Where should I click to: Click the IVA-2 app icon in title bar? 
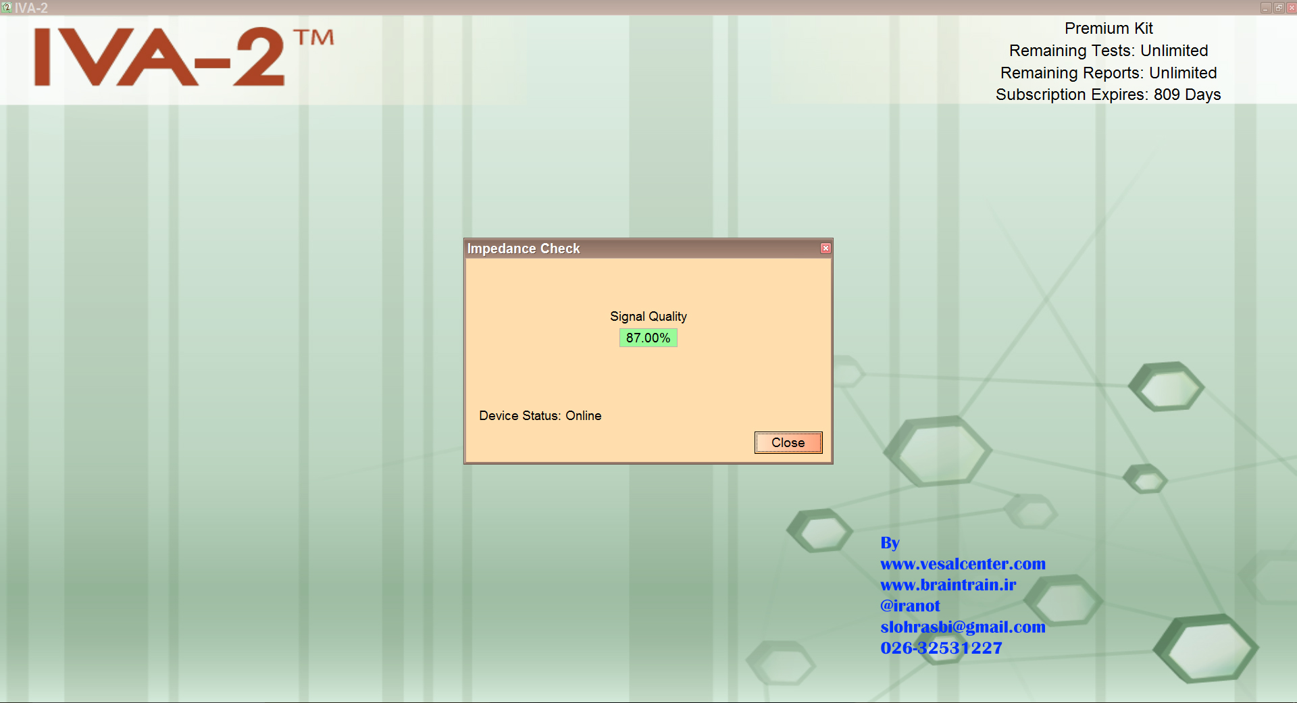point(7,7)
